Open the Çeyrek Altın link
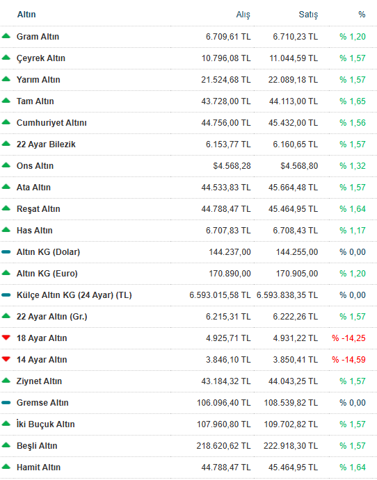Viewport: 377px width, 480px height. [x=41, y=58]
